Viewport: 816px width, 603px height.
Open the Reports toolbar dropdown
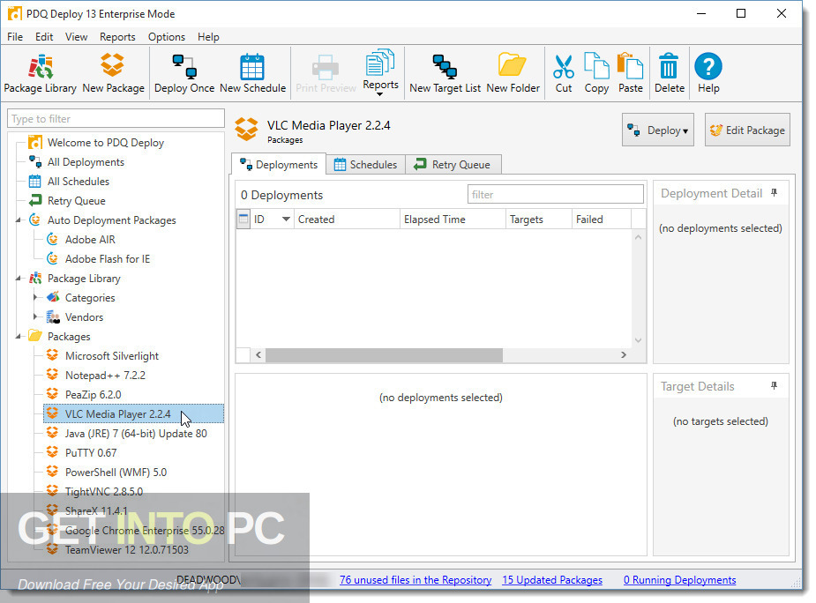tap(380, 73)
